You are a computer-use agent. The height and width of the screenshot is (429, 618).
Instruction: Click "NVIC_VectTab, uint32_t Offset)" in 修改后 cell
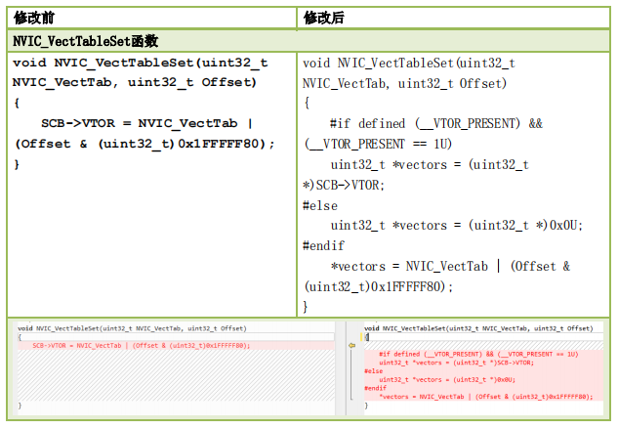(x=404, y=84)
